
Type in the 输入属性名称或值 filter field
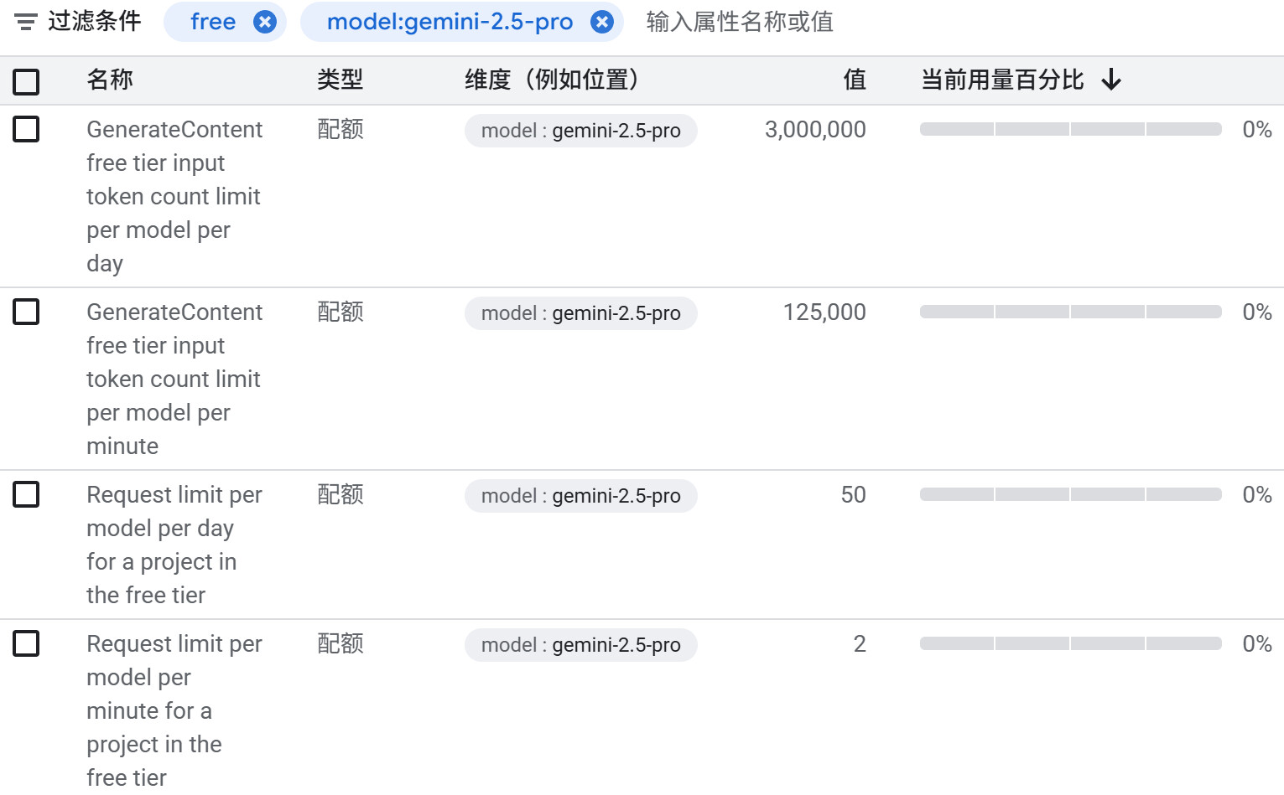point(839,22)
